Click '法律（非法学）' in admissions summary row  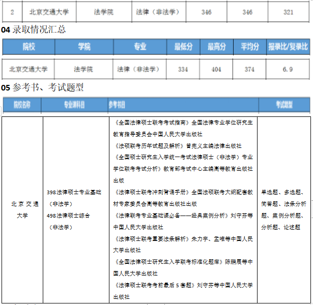(139, 69)
